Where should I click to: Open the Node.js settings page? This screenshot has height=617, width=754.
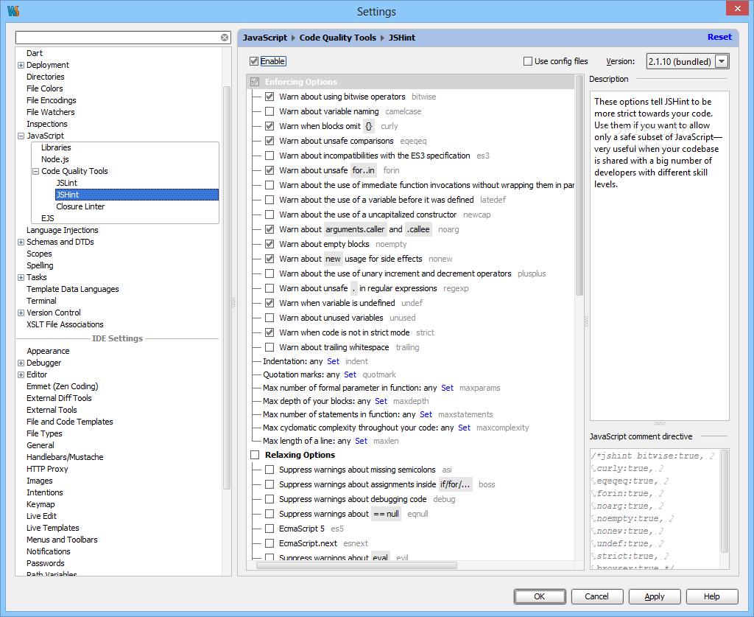tap(54, 159)
